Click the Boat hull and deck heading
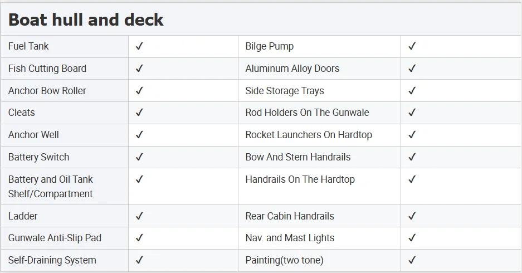The image size is (522, 273). (x=86, y=20)
